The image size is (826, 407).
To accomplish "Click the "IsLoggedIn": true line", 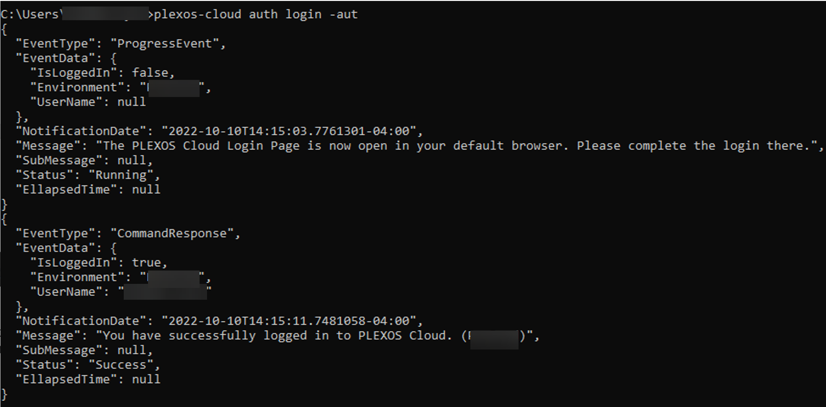I will (x=99, y=263).
